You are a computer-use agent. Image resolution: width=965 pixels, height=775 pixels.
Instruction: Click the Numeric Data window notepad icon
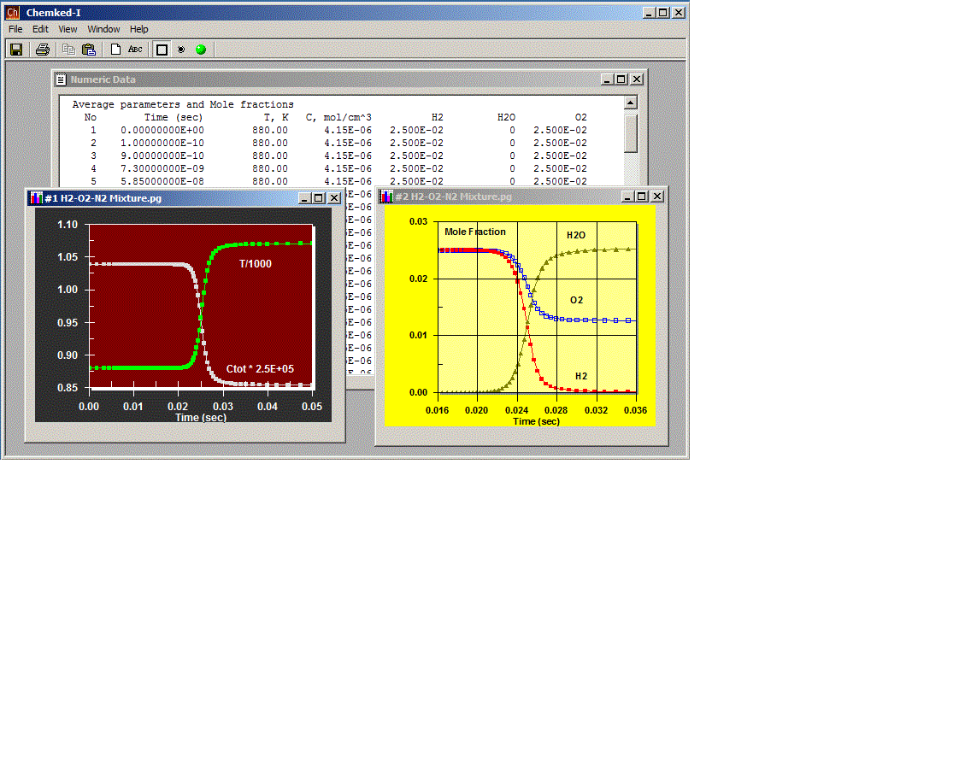pos(61,79)
